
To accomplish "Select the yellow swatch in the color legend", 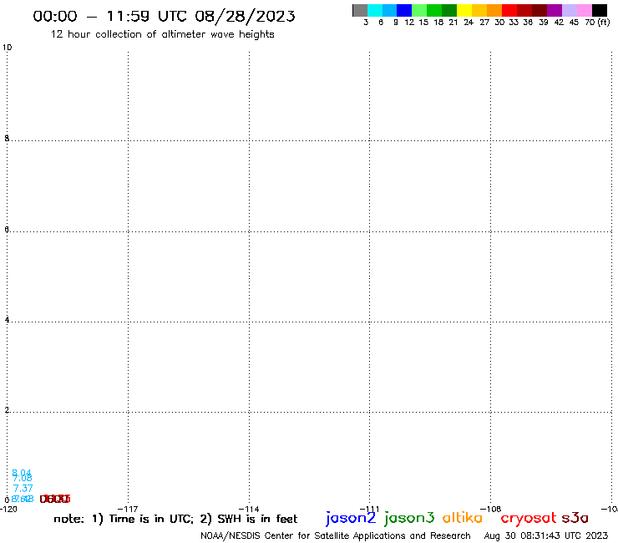I will (464, 10).
